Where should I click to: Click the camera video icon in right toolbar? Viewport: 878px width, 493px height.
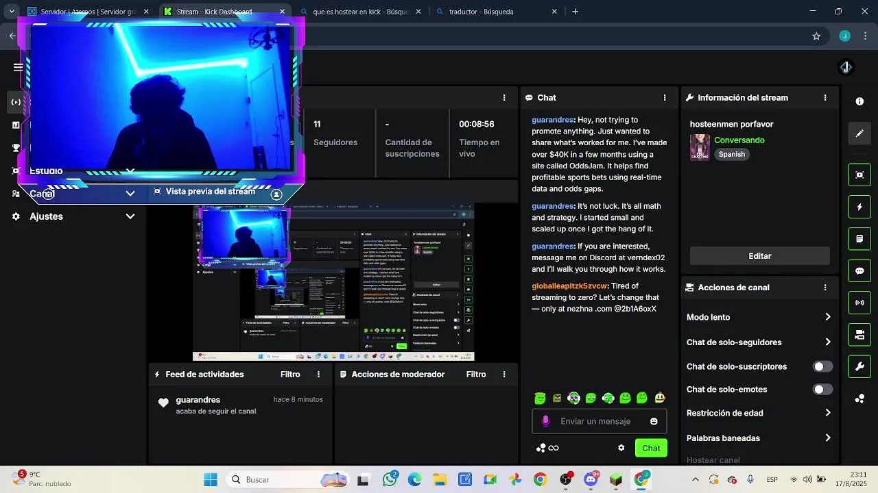pyautogui.click(x=859, y=335)
